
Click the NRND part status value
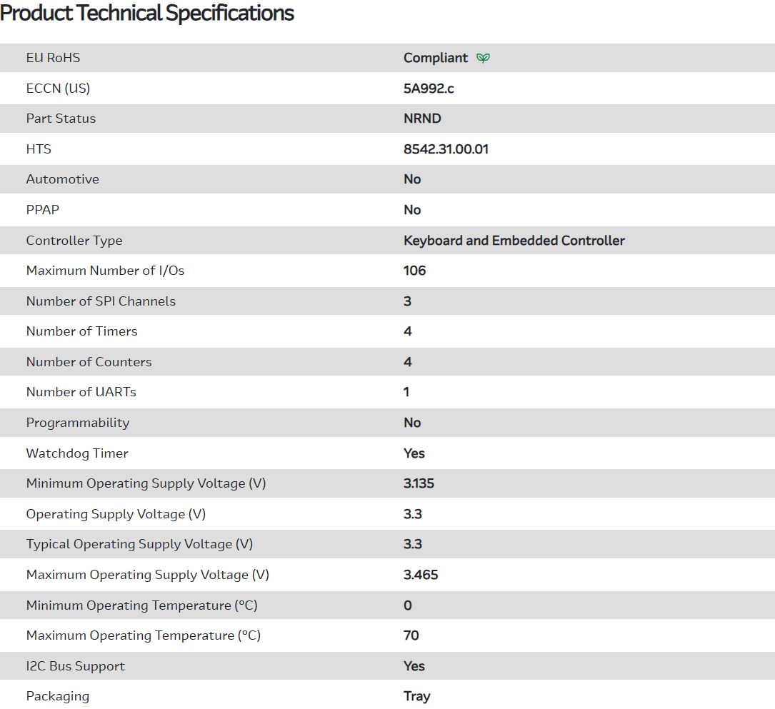click(x=422, y=119)
